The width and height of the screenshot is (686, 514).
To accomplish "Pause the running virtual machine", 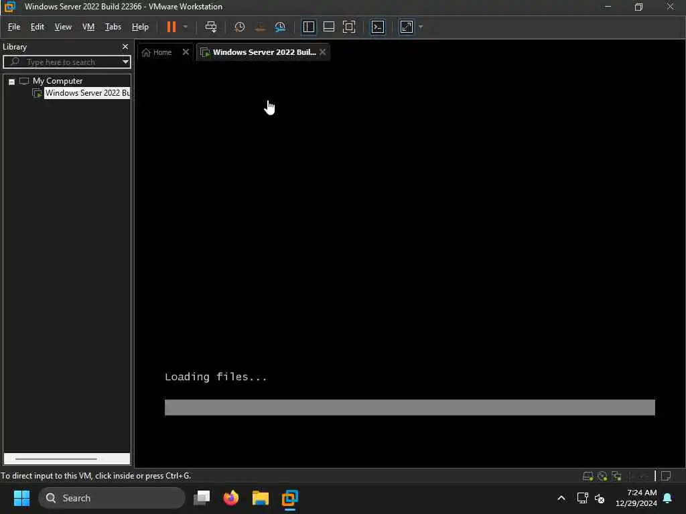I will (171, 27).
